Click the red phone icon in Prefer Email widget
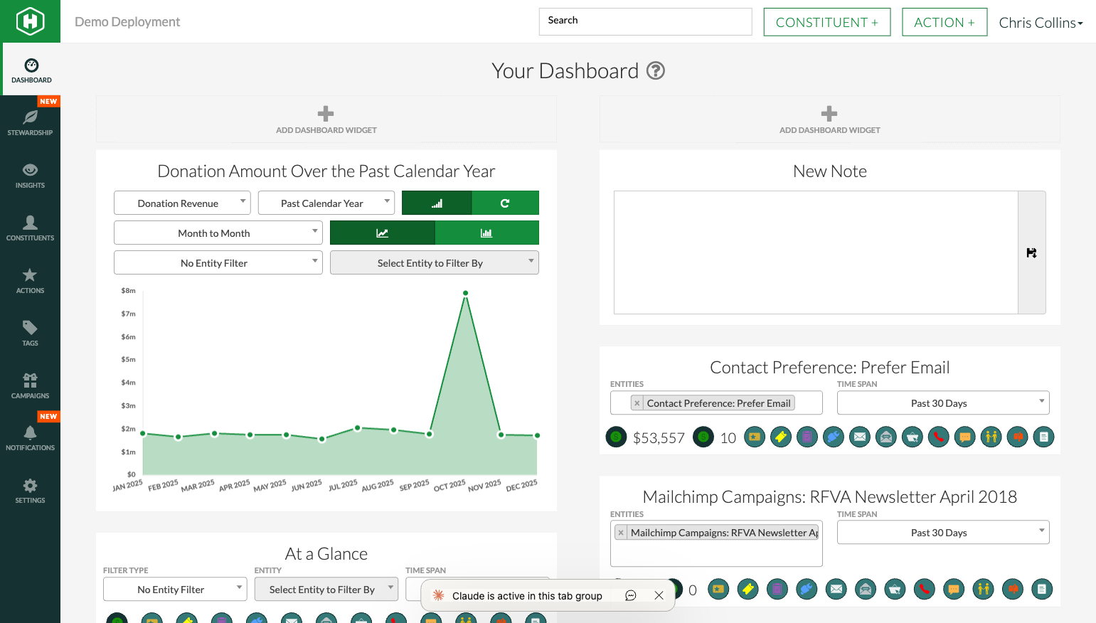1096x623 pixels. tap(938, 437)
